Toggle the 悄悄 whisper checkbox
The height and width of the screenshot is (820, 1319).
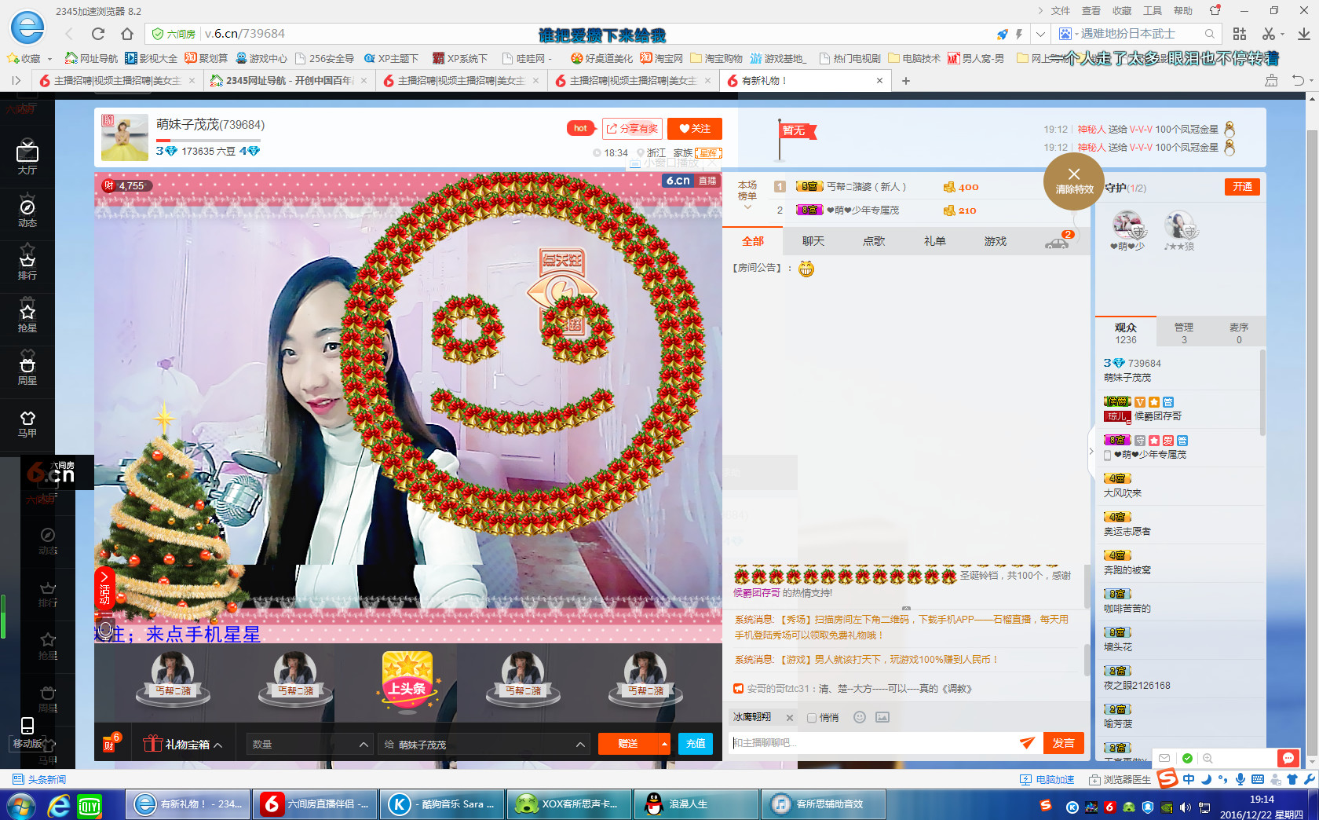[812, 718]
